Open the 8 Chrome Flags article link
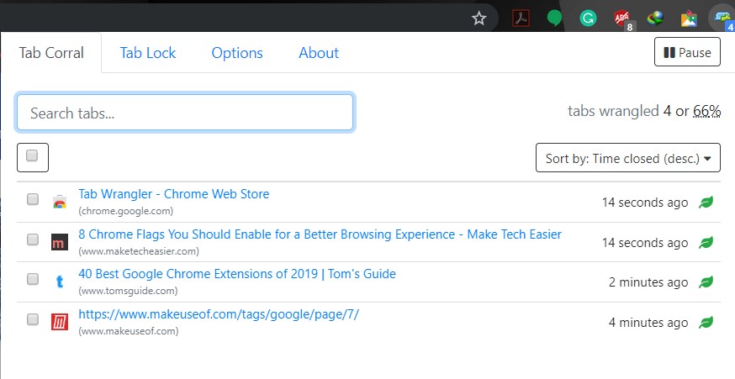 [x=320, y=234]
